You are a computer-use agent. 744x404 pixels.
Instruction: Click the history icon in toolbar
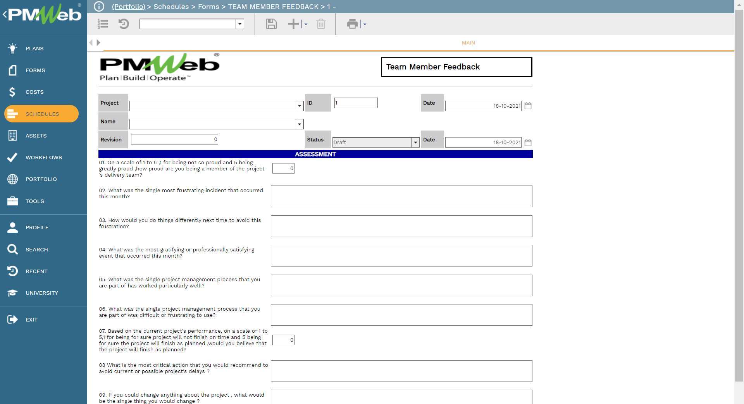coord(124,24)
